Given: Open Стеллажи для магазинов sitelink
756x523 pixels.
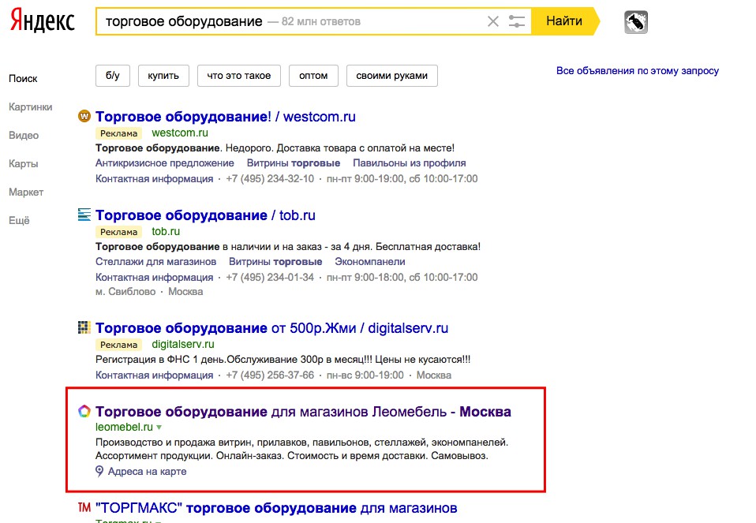Looking at the screenshot, I should tap(155, 262).
